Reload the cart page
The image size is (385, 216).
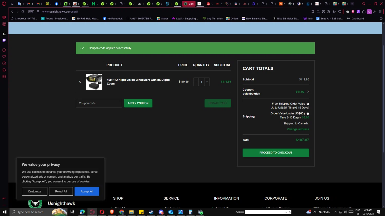click(x=23, y=12)
